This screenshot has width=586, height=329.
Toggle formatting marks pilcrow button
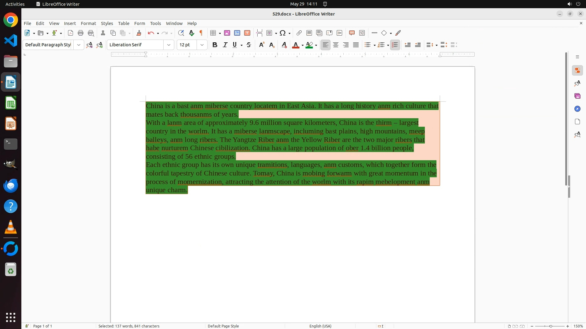coord(201,33)
